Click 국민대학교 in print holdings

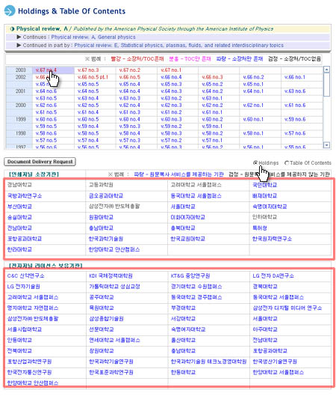265,185
